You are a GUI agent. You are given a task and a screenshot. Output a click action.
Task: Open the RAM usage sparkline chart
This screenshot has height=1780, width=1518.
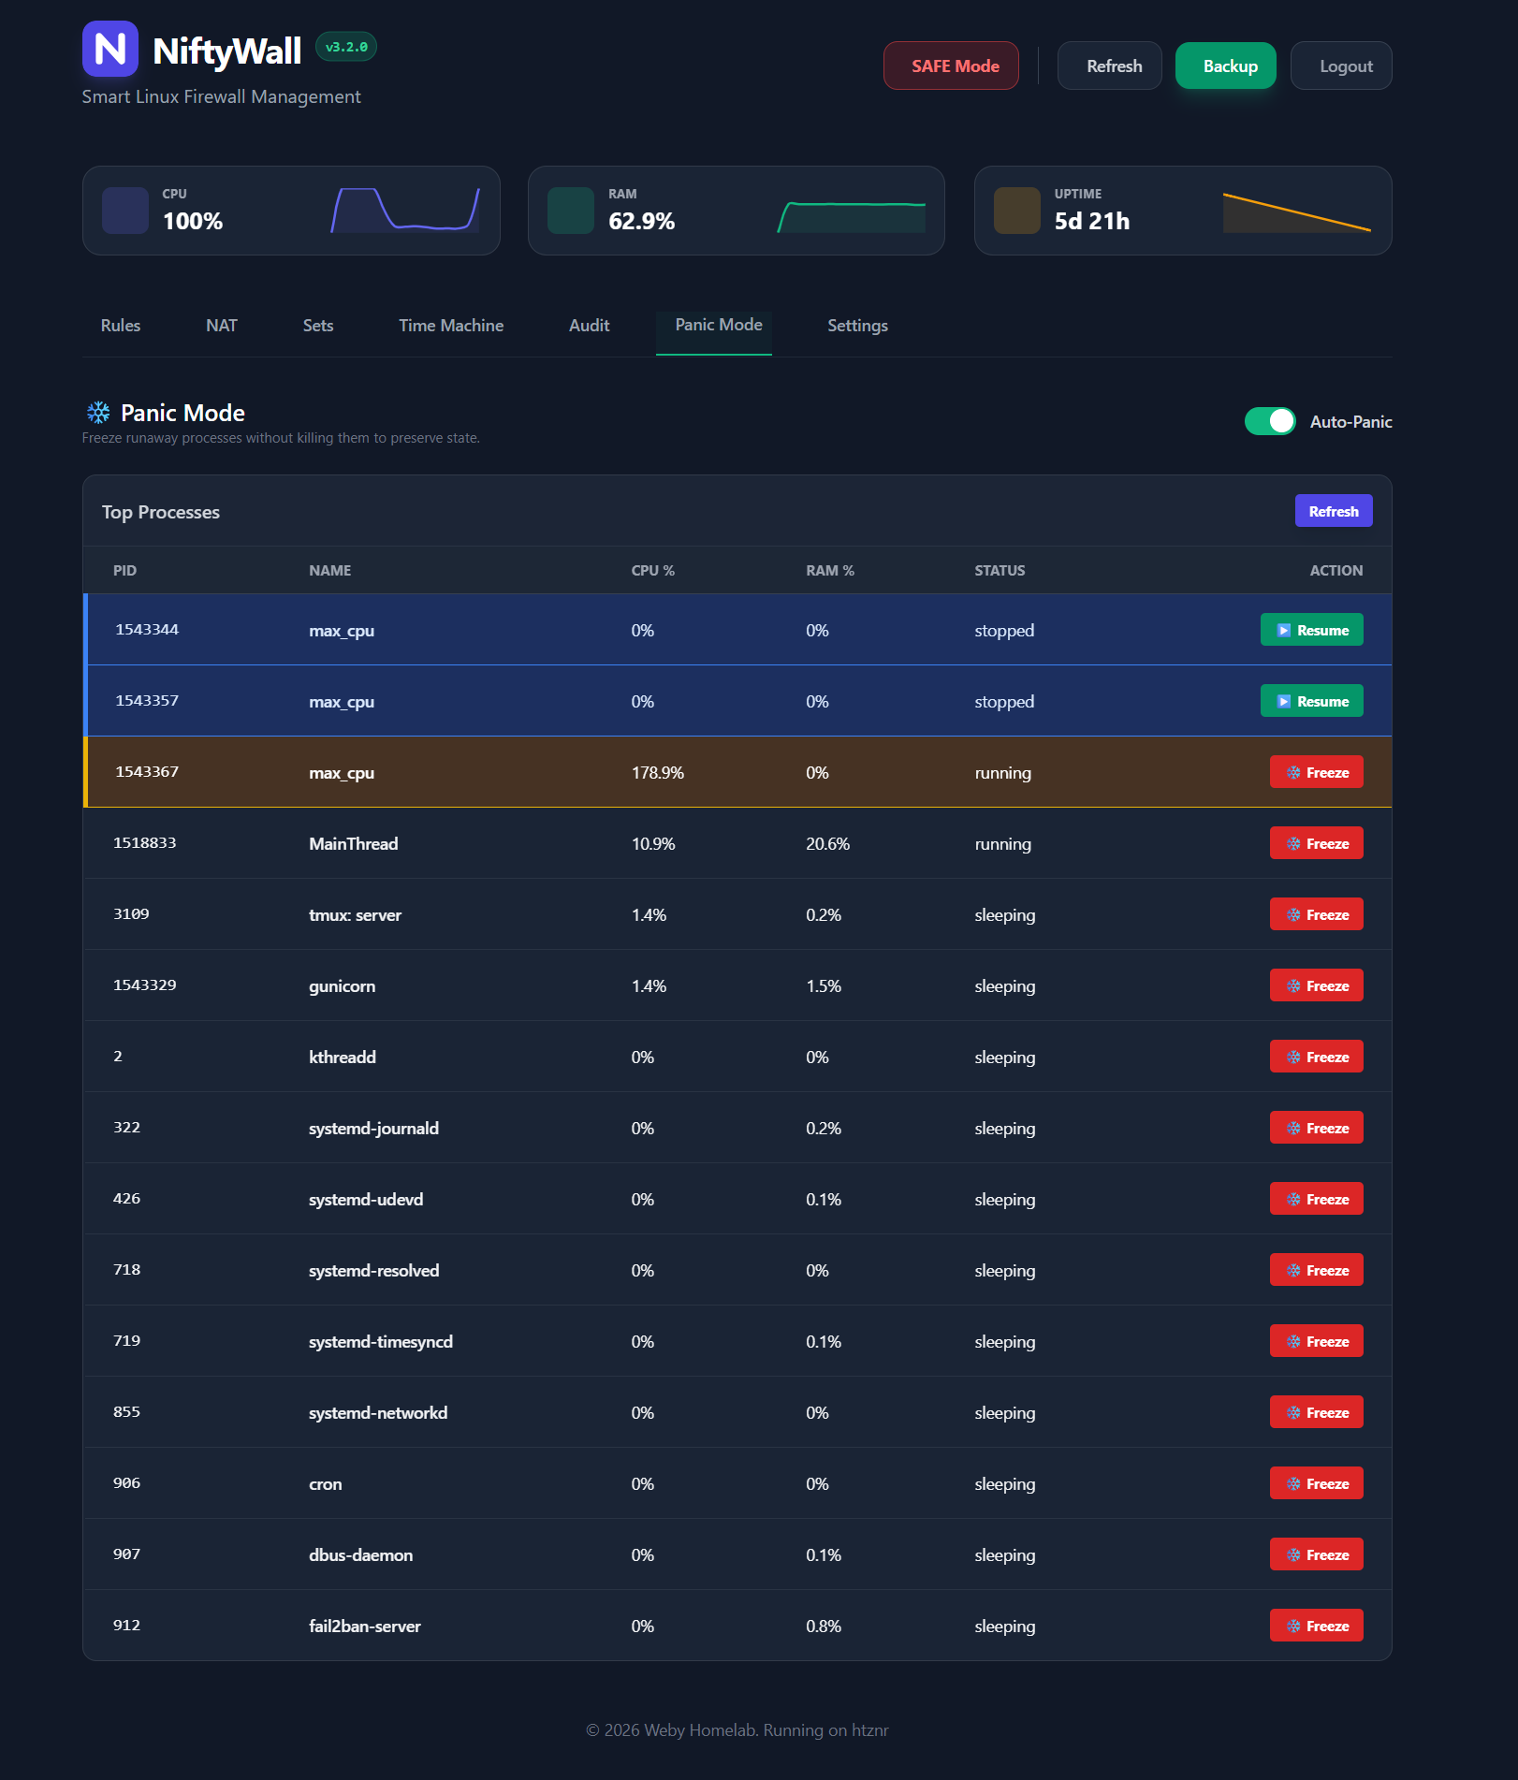tap(851, 211)
